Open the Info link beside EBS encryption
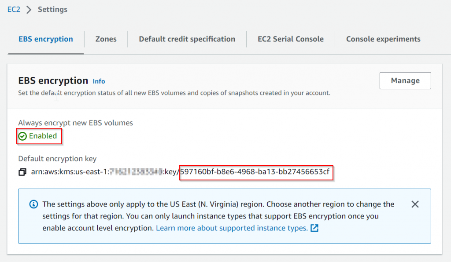The image size is (451, 262). coord(99,81)
